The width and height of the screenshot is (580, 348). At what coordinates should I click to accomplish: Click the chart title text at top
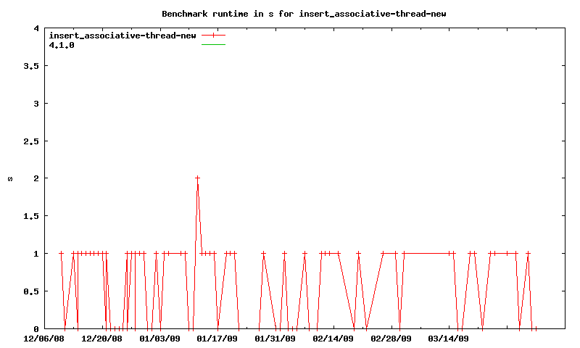click(x=310, y=13)
